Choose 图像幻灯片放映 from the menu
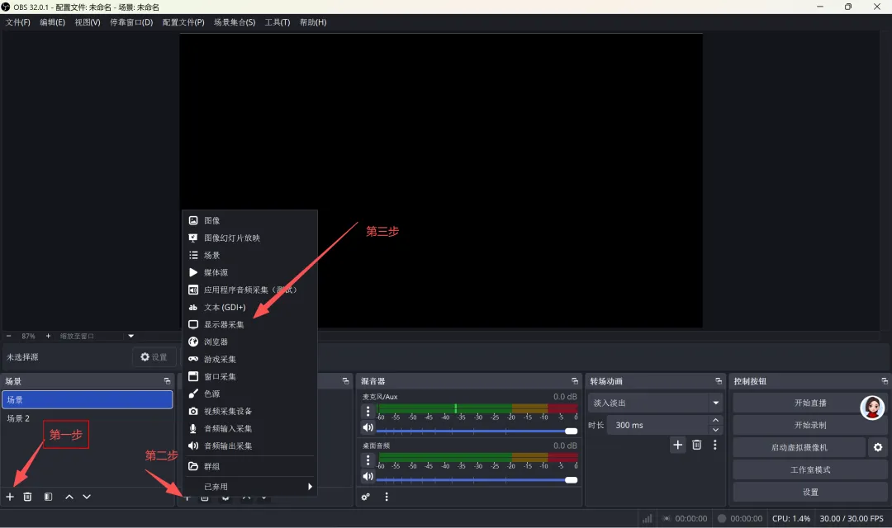 click(249, 238)
